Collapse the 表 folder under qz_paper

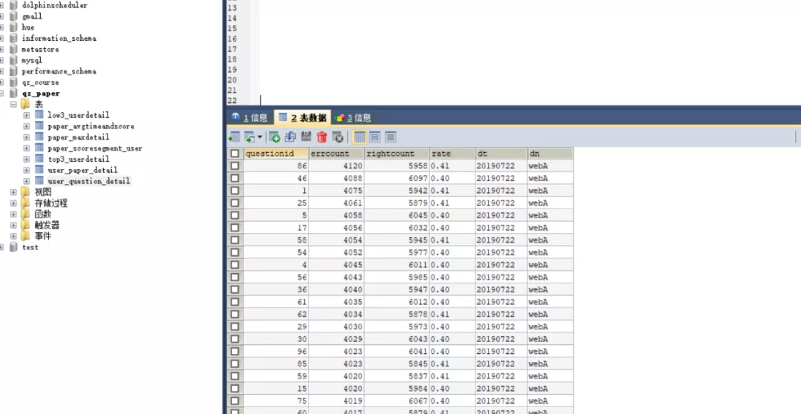[x=13, y=105]
